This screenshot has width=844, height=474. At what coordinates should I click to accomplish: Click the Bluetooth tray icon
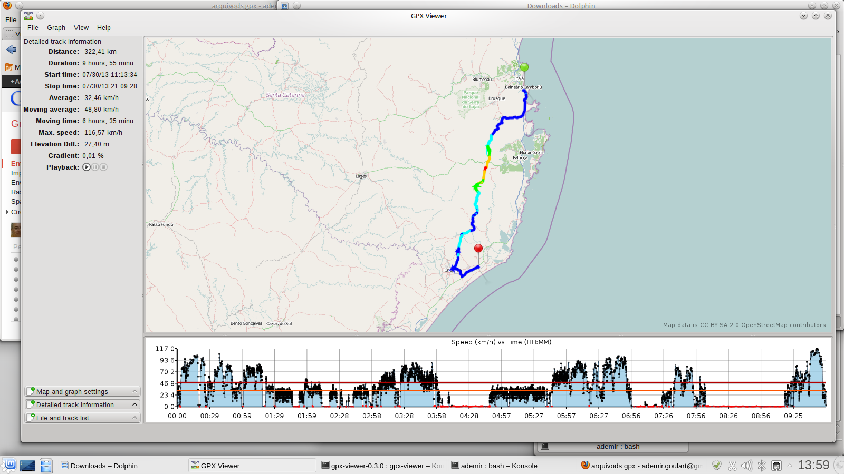(x=761, y=466)
